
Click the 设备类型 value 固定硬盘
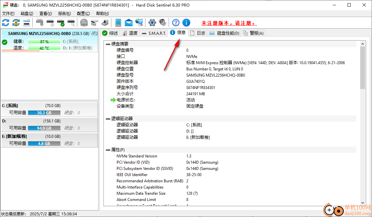point(195,106)
